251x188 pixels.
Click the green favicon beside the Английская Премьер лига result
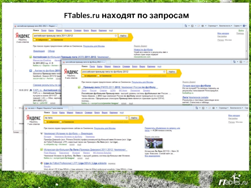tap(30, 57)
